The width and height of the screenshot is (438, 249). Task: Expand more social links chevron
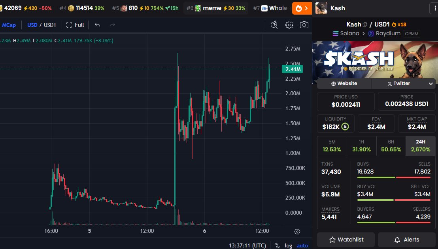pyautogui.click(x=431, y=83)
